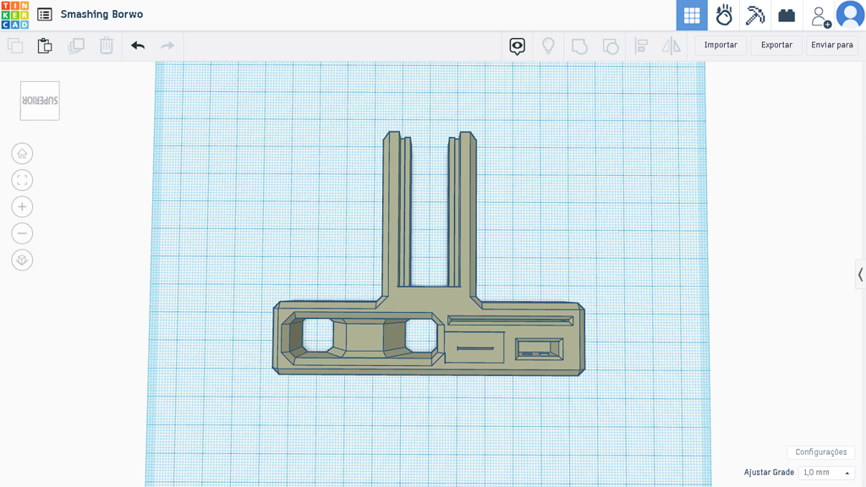The height and width of the screenshot is (487, 866).
Task: Open the Sim Lab tomato icon
Action: [723, 14]
